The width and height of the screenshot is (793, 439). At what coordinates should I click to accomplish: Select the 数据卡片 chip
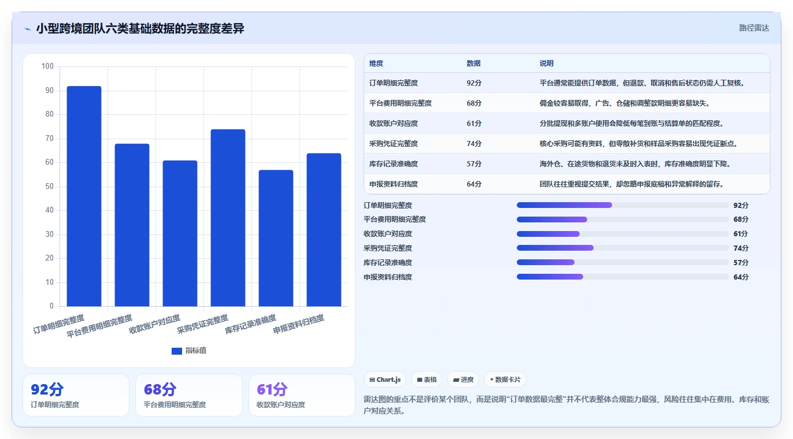(x=505, y=380)
